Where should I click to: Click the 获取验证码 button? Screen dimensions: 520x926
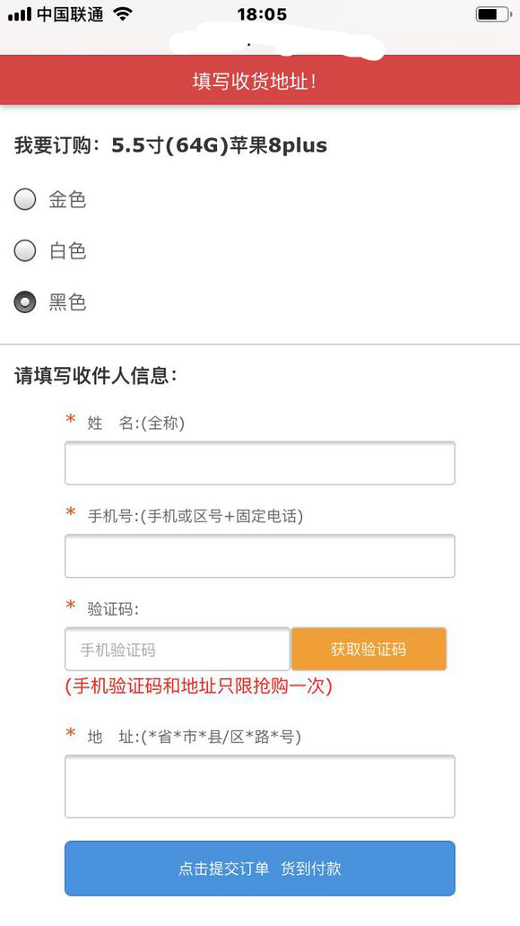(368, 649)
